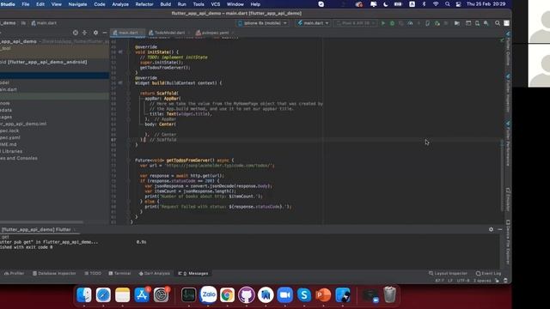
Task: Open the main.dart run configuration dropdown
Action: pyautogui.click(x=313, y=23)
